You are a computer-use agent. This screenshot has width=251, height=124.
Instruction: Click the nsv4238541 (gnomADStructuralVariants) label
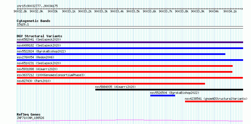[216, 99]
